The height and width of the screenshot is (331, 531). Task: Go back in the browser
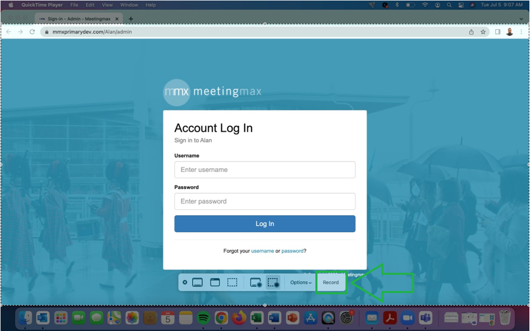(9, 32)
